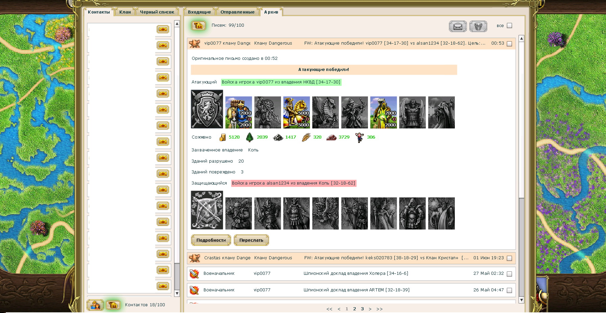Click the first contact's send mail envelope icon
This screenshot has width=606, height=313.
[x=163, y=29]
